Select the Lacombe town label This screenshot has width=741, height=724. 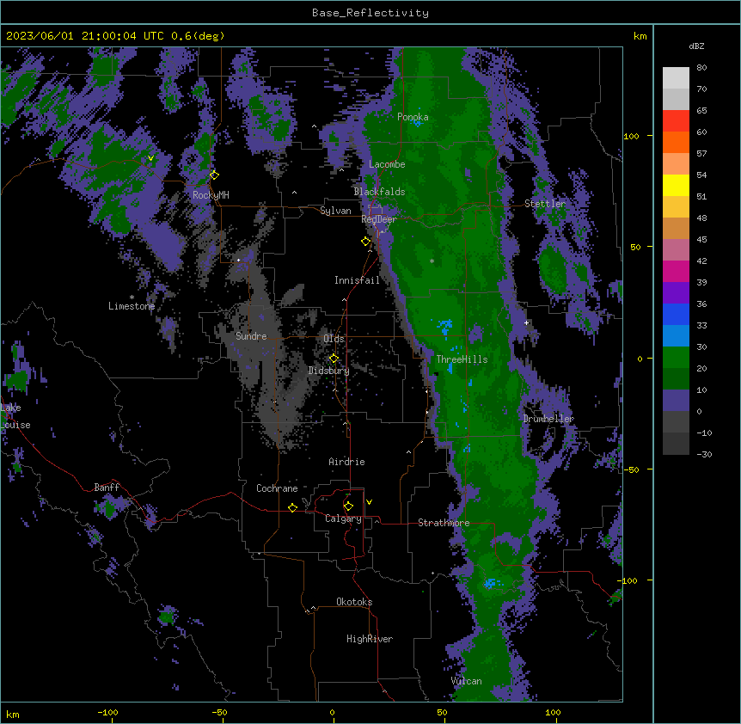(x=387, y=164)
